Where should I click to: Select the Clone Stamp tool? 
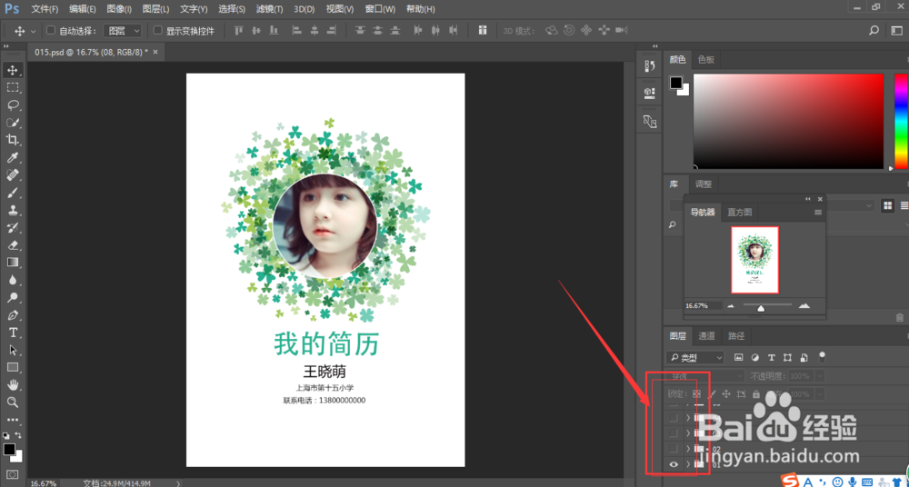click(x=12, y=210)
